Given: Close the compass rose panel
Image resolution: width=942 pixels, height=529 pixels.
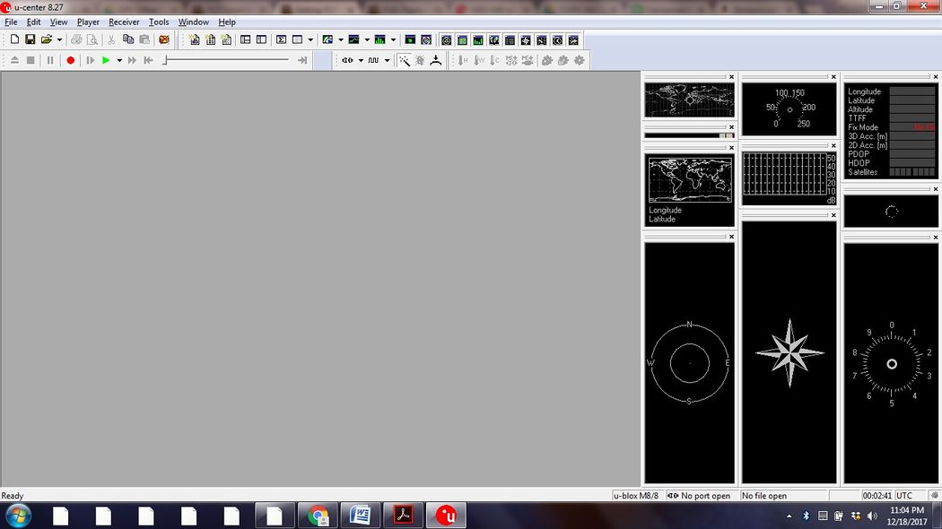Looking at the screenshot, I should [x=833, y=215].
